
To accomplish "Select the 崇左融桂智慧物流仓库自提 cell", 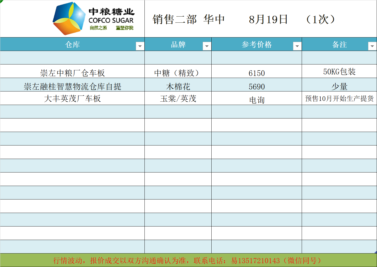I will [72, 86].
